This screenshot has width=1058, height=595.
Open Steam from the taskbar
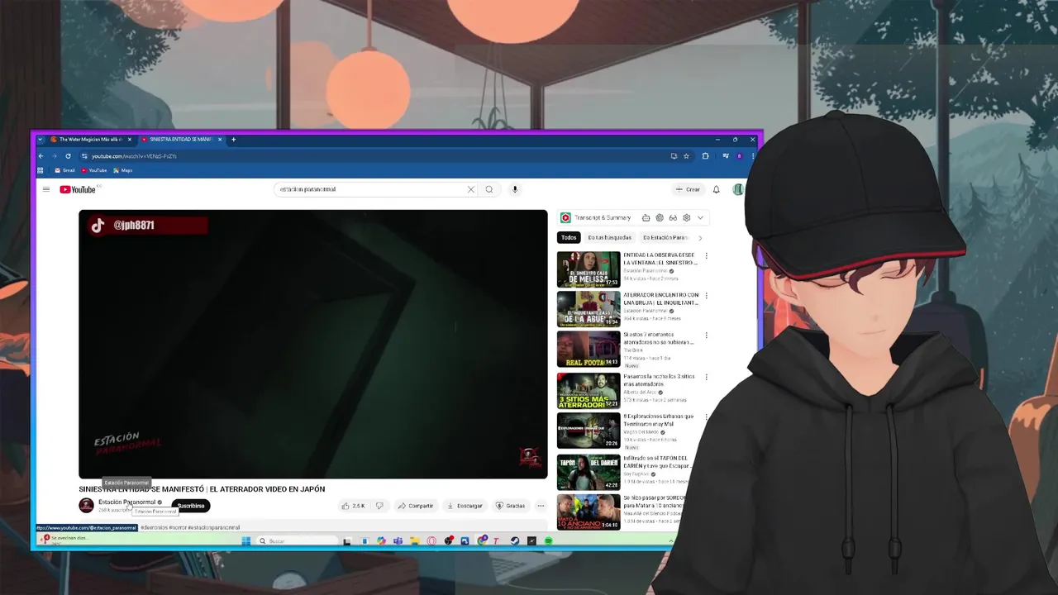[x=514, y=541]
